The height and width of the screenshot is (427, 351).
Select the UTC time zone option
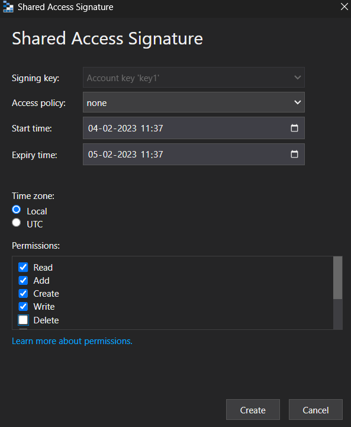click(x=17, y=223)
